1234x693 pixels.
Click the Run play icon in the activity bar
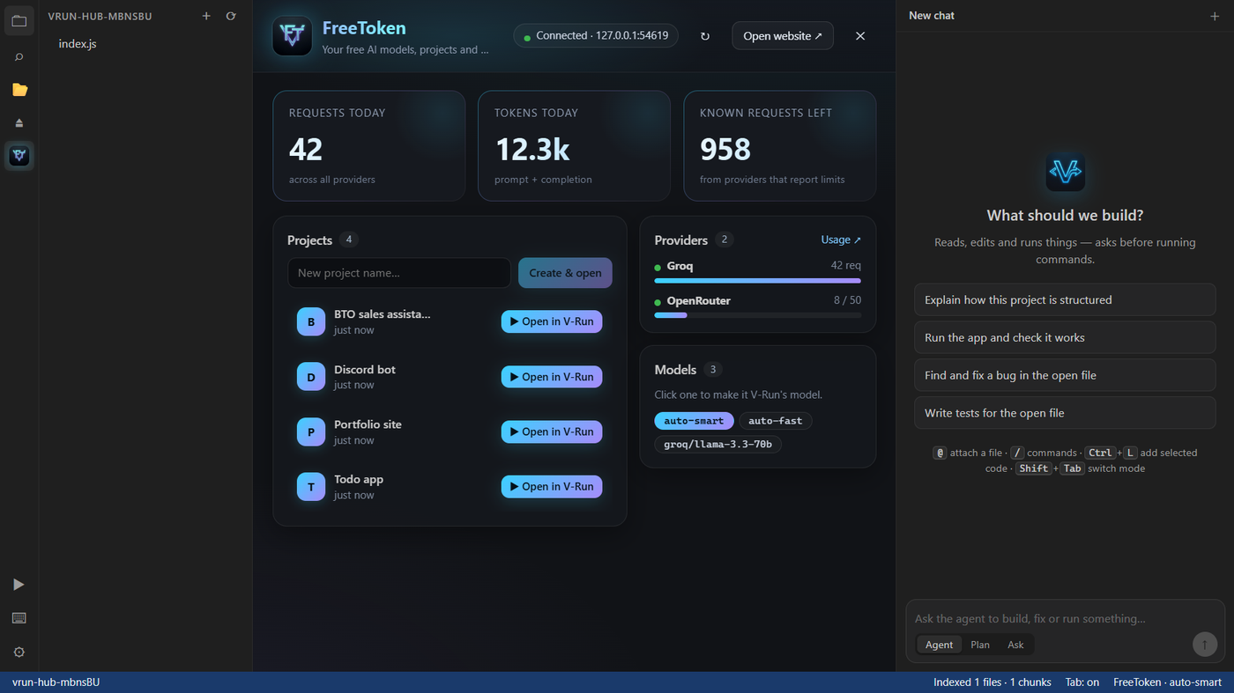click(19, 585)
